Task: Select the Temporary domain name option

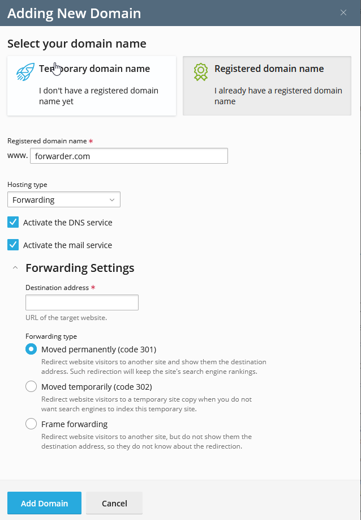Action: click(92, 86)
